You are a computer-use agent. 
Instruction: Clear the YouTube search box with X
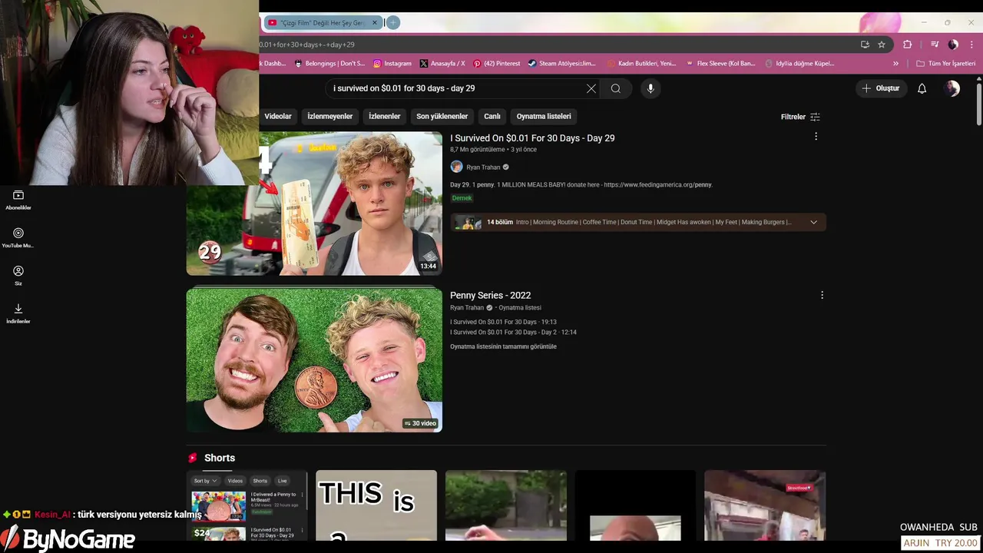point(591,88)
